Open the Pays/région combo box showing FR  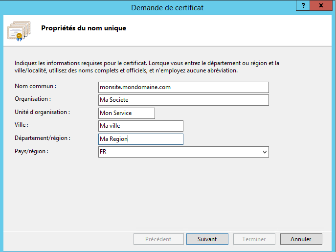[x=183, y=152]
